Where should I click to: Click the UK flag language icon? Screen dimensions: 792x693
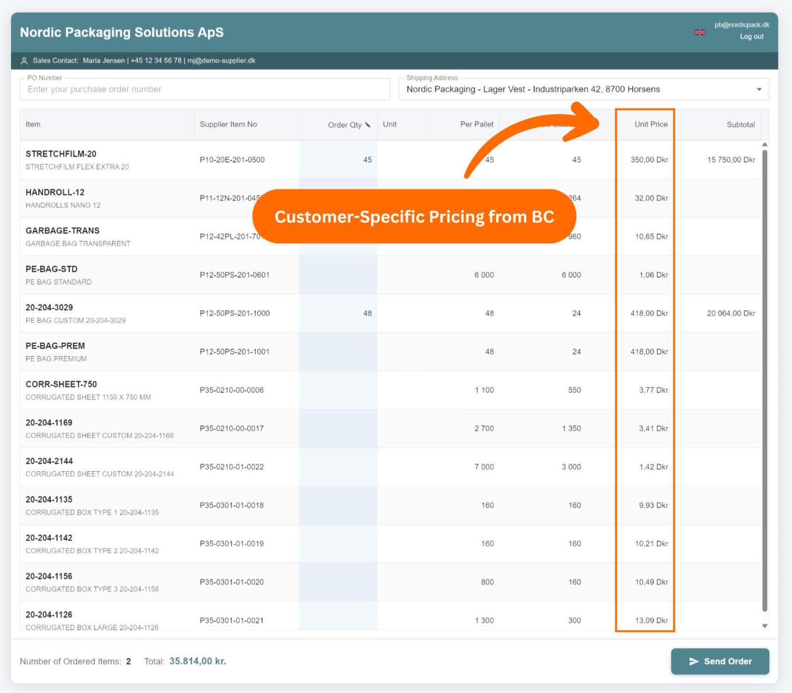(699, 32)
